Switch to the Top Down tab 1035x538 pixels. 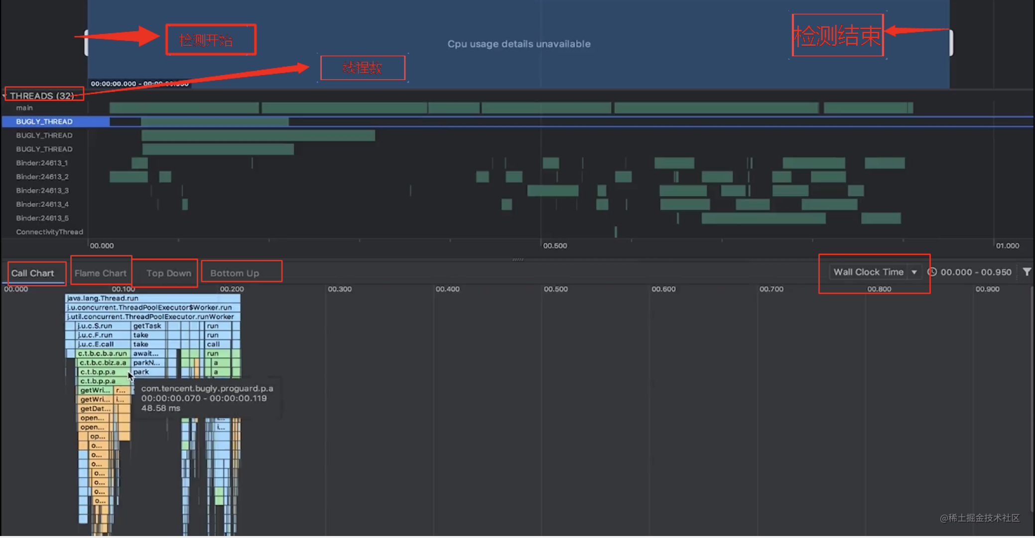[x=168, y=273]
